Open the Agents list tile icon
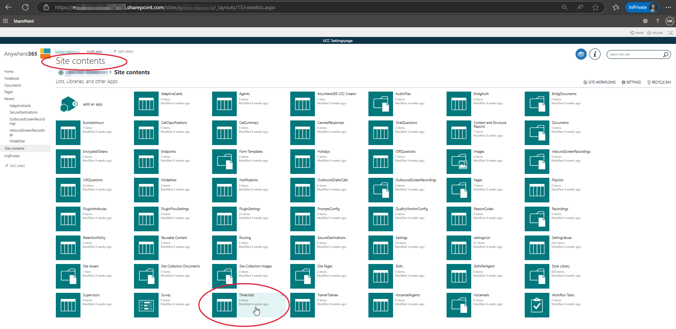The width and height of the screenshot is (676, 329). 224,104
